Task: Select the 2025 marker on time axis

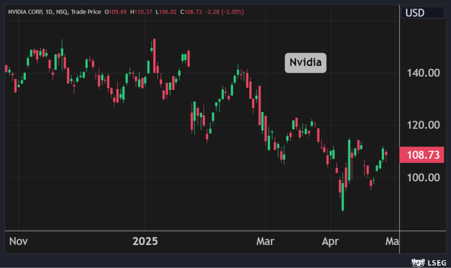Action: click(145, 242)
